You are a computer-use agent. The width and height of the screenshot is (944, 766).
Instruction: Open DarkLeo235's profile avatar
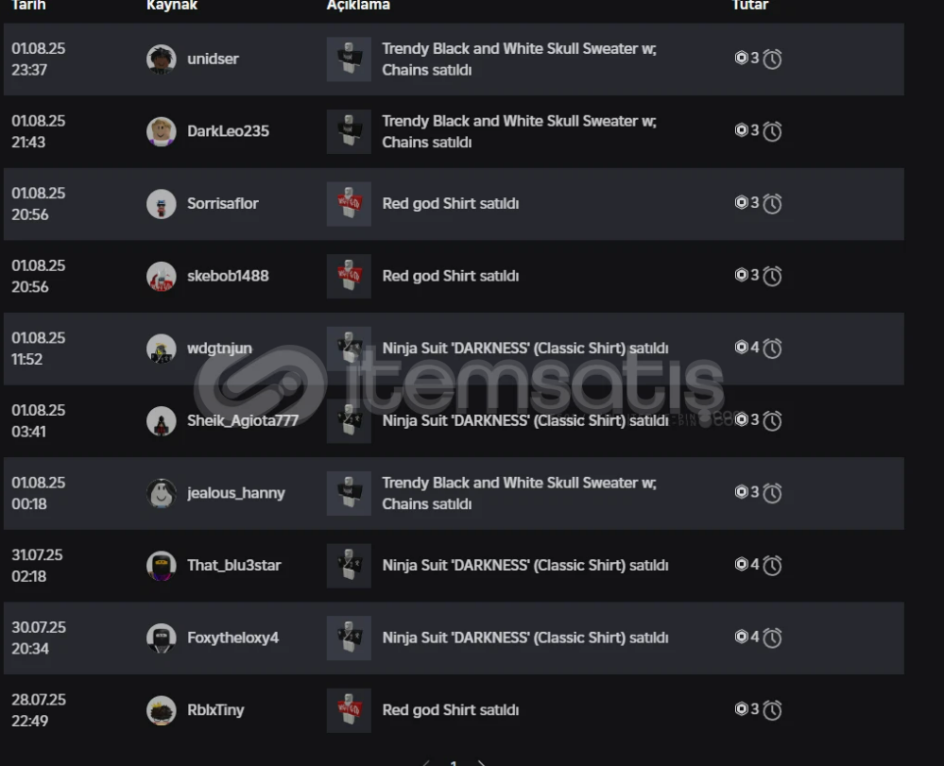coord(162,131)
